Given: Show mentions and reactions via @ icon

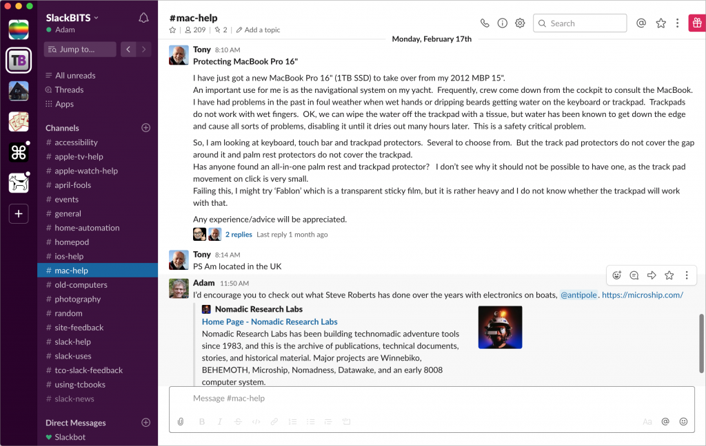Looking at the screenshot, I should [x=641, y=22].
